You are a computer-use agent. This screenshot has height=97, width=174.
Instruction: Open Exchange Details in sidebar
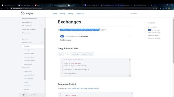click(29, 53)
